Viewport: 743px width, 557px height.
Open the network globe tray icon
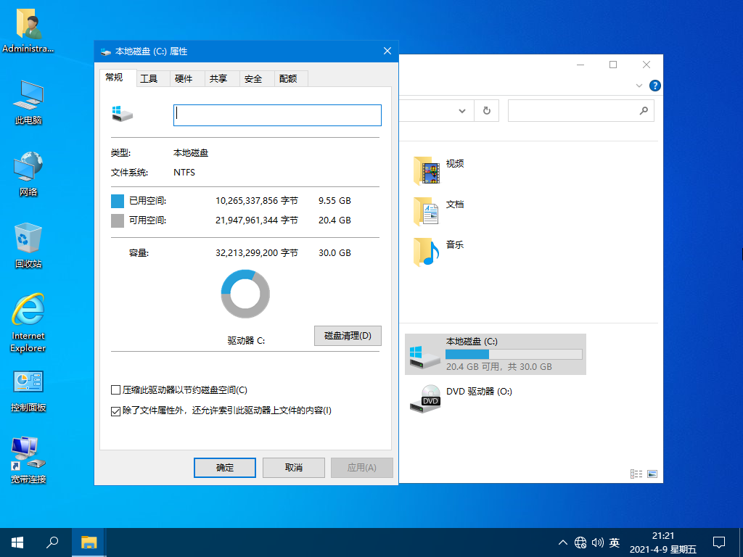[580, 542]
